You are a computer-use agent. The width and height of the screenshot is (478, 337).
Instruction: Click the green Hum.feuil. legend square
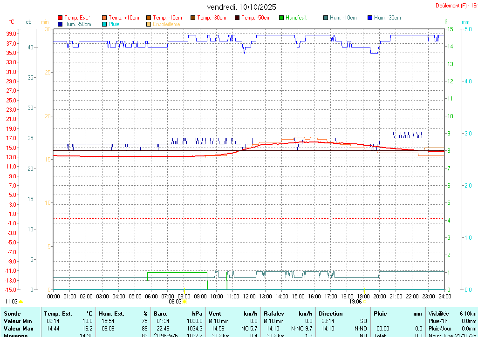[281, 18]
